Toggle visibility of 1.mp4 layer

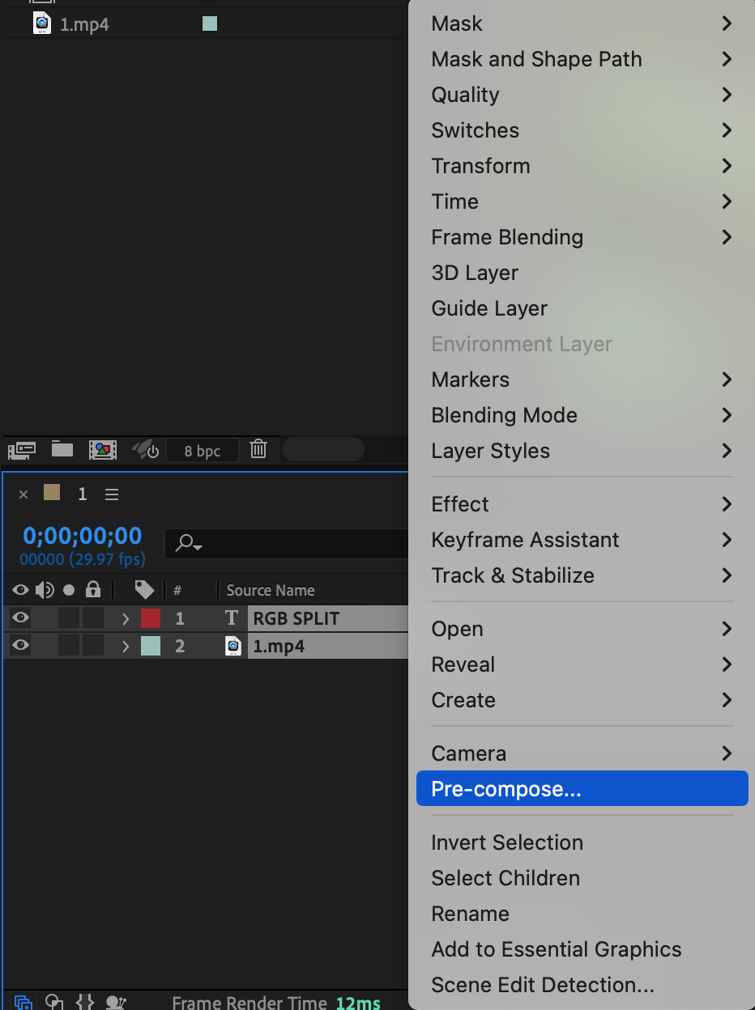point(20,646)
